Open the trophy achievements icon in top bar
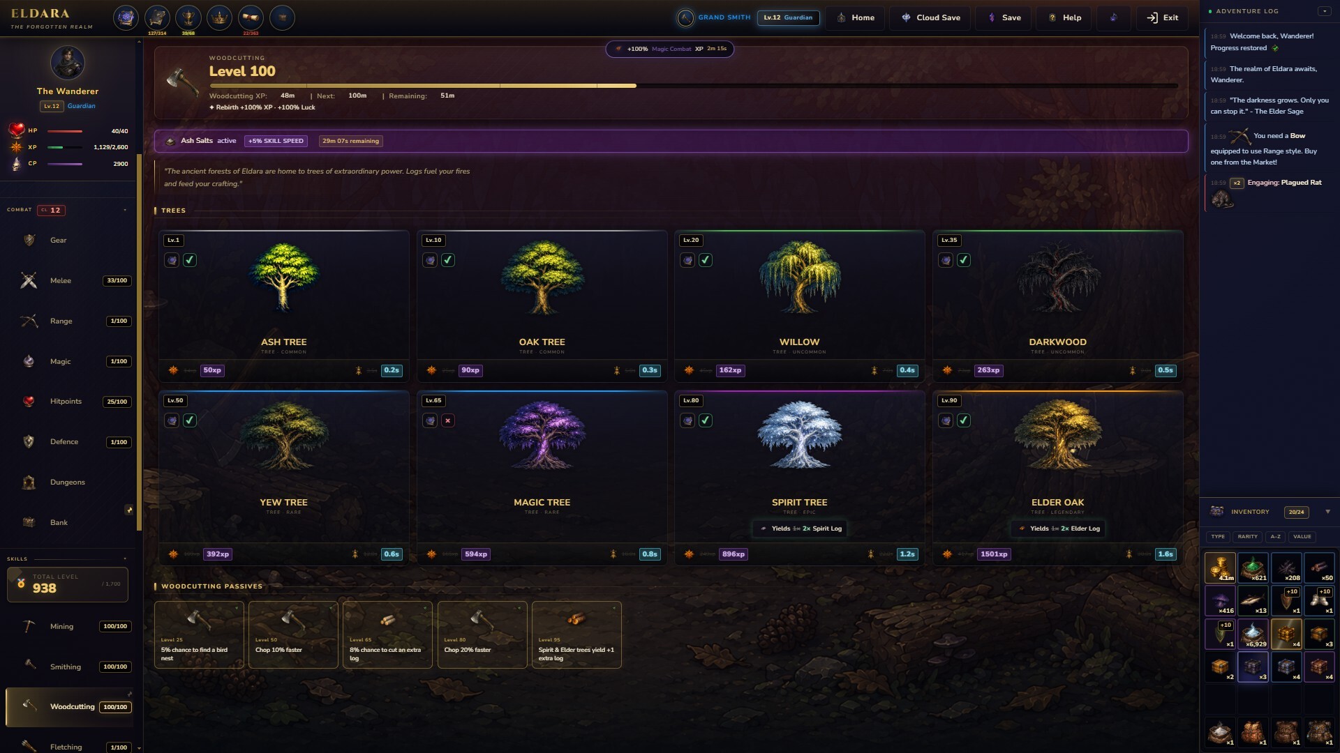The width and height of the screenshot is (1340, 753). (188, 17)
